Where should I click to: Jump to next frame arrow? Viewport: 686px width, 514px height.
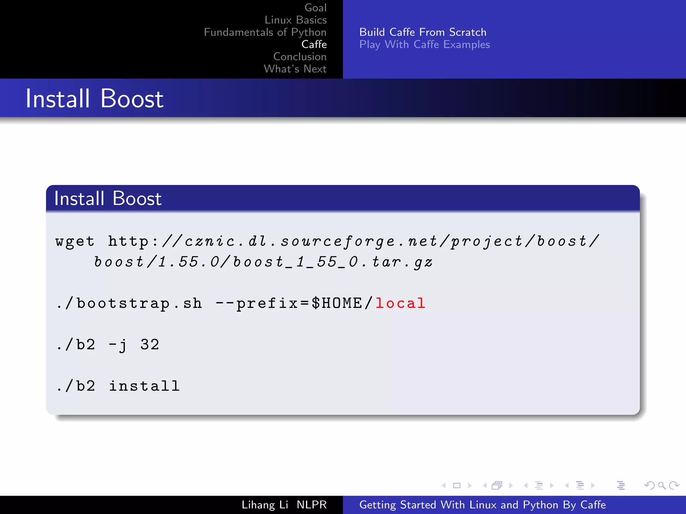pyautogui.click(x=511, y=485)
